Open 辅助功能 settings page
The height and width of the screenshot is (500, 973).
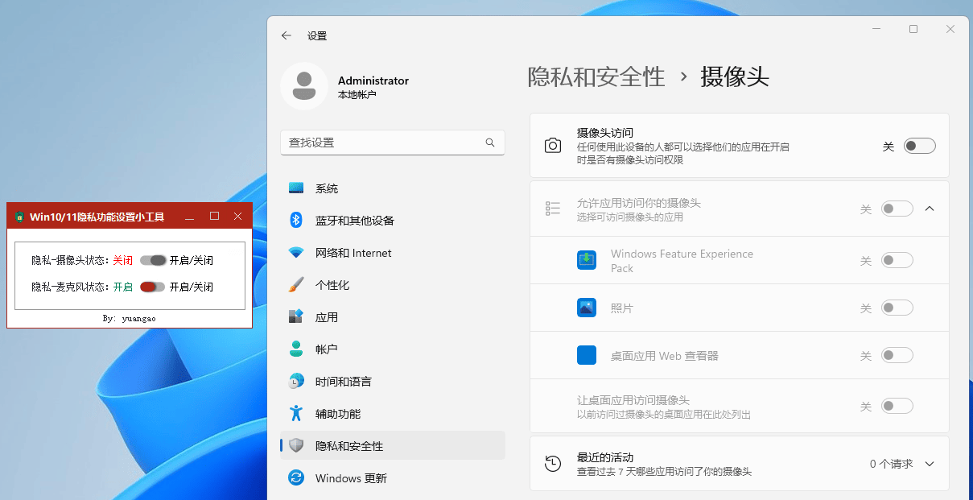point(344,413)
